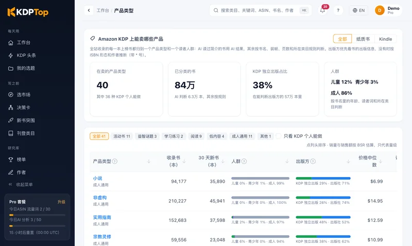Click 小说 row audience distribution bar
Image resolution: width=412 pixels, height=246 pixels.
tap(261, 178)
